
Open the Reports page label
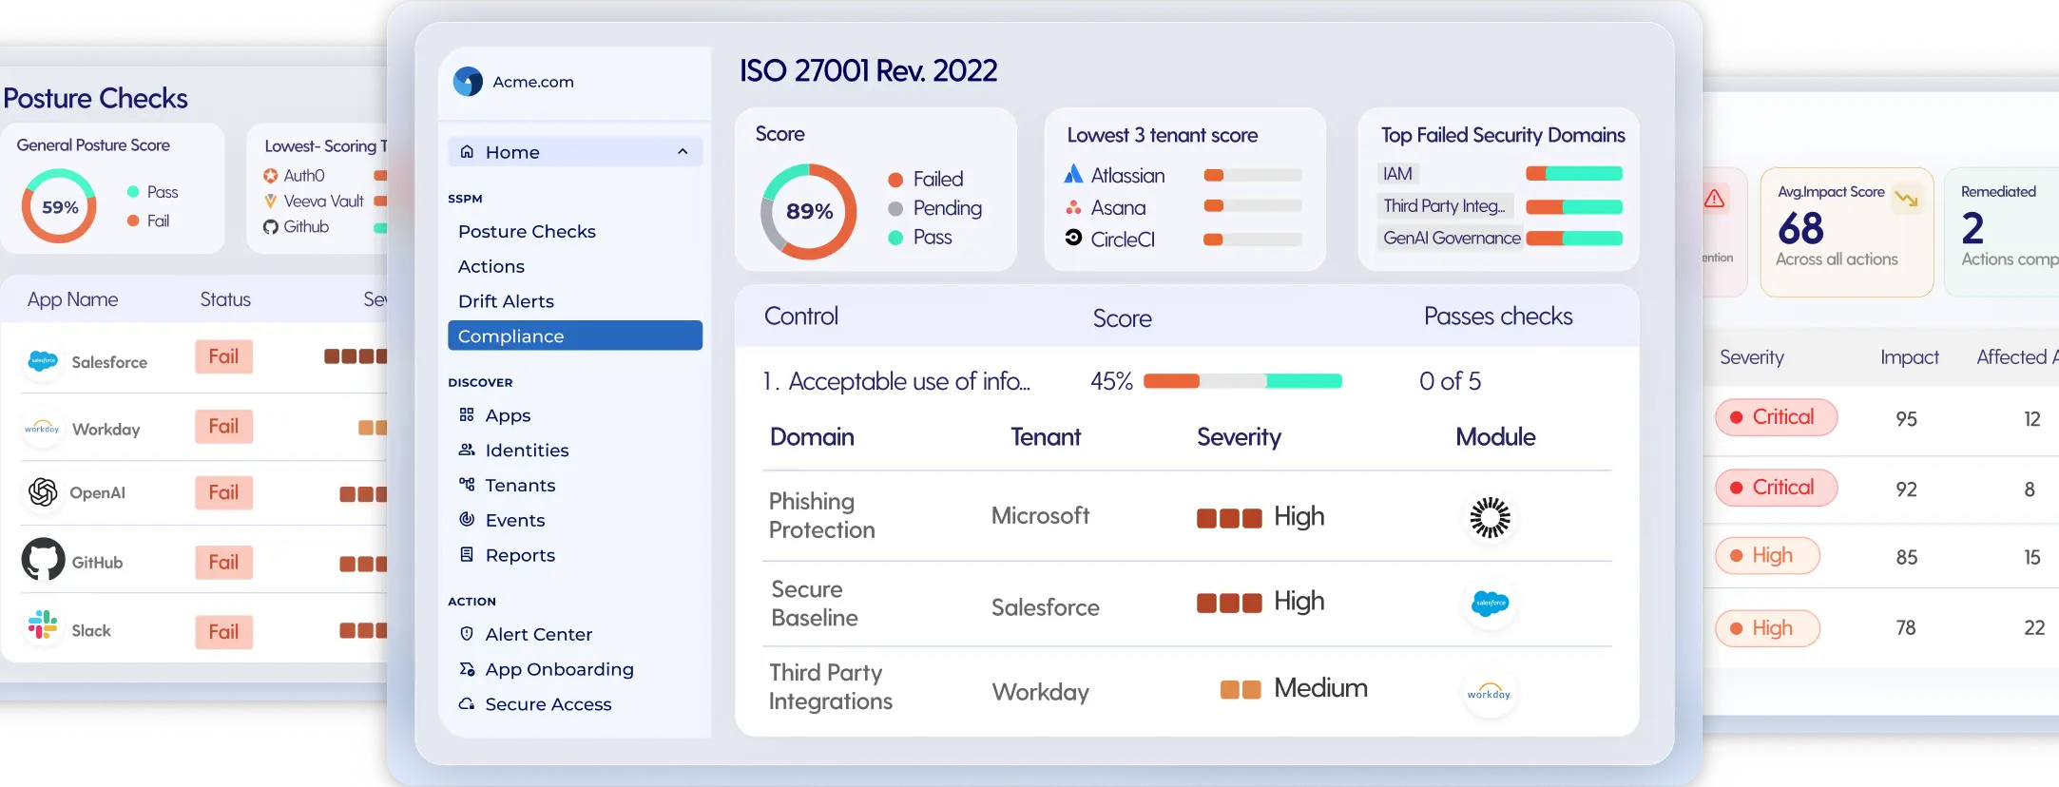pos(520,555)
